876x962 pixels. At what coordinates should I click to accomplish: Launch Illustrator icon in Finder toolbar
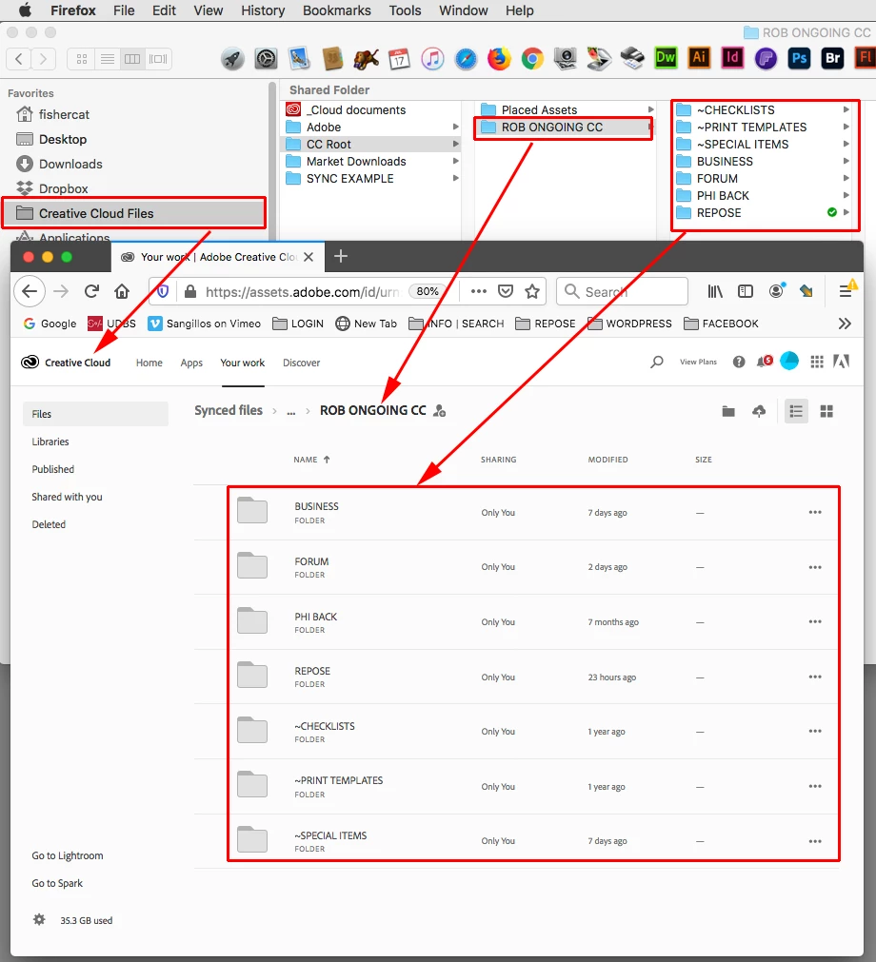699,58
